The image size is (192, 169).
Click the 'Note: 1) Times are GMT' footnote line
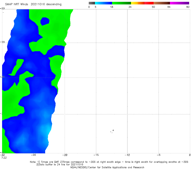109,162
